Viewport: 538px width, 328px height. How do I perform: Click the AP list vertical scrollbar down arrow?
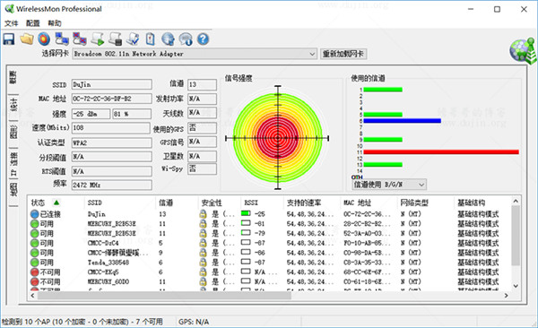pos(516,286)
